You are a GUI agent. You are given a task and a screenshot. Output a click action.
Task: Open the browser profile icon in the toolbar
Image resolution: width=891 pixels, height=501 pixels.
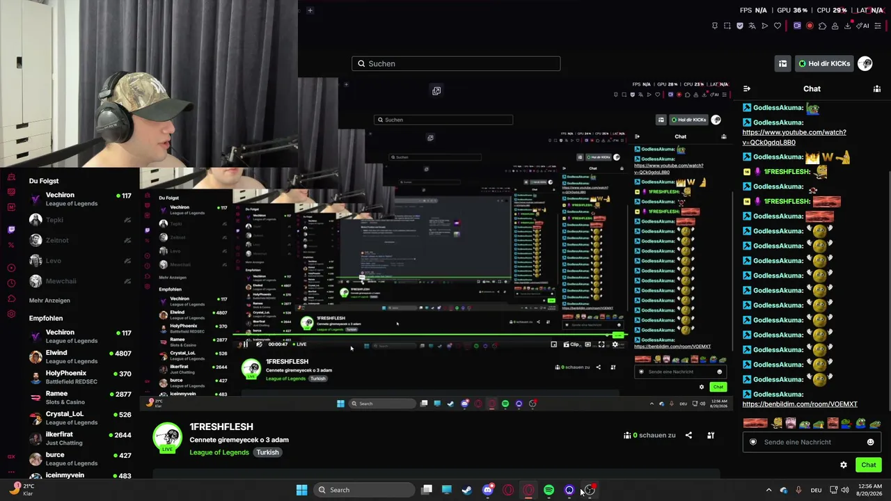click(x=835, y=26)
